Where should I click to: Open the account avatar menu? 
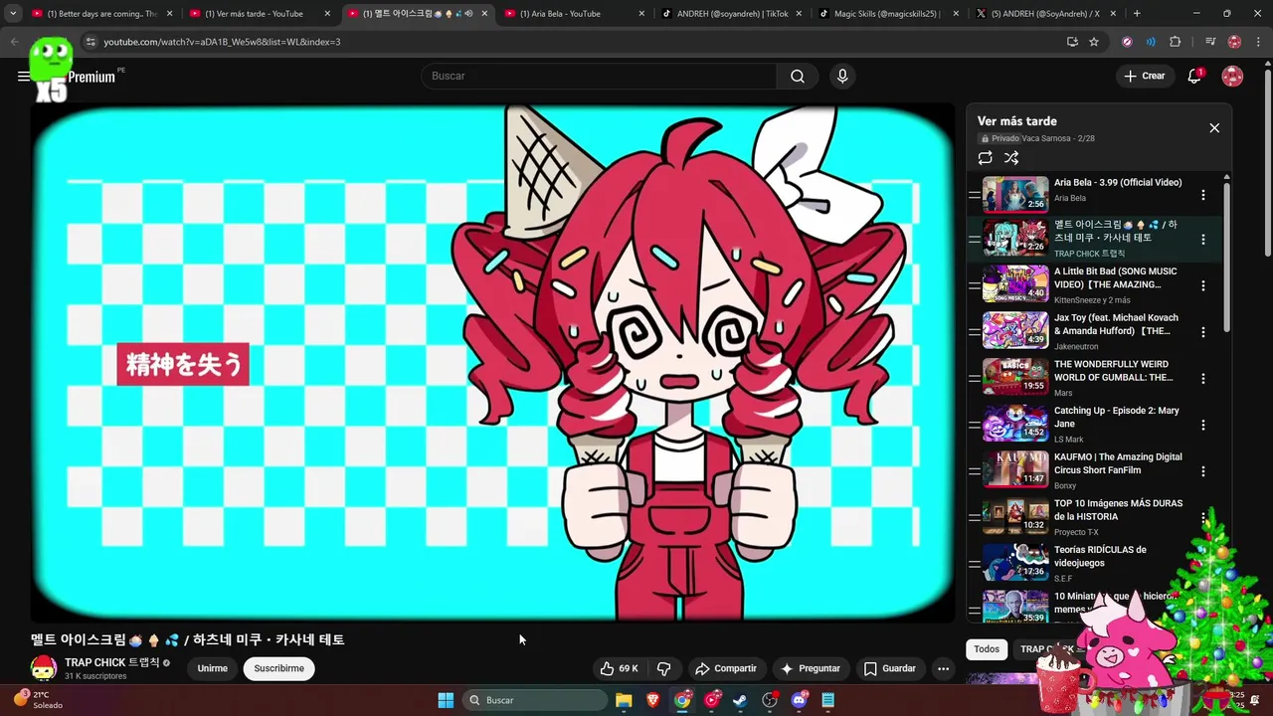point(1232,76)
